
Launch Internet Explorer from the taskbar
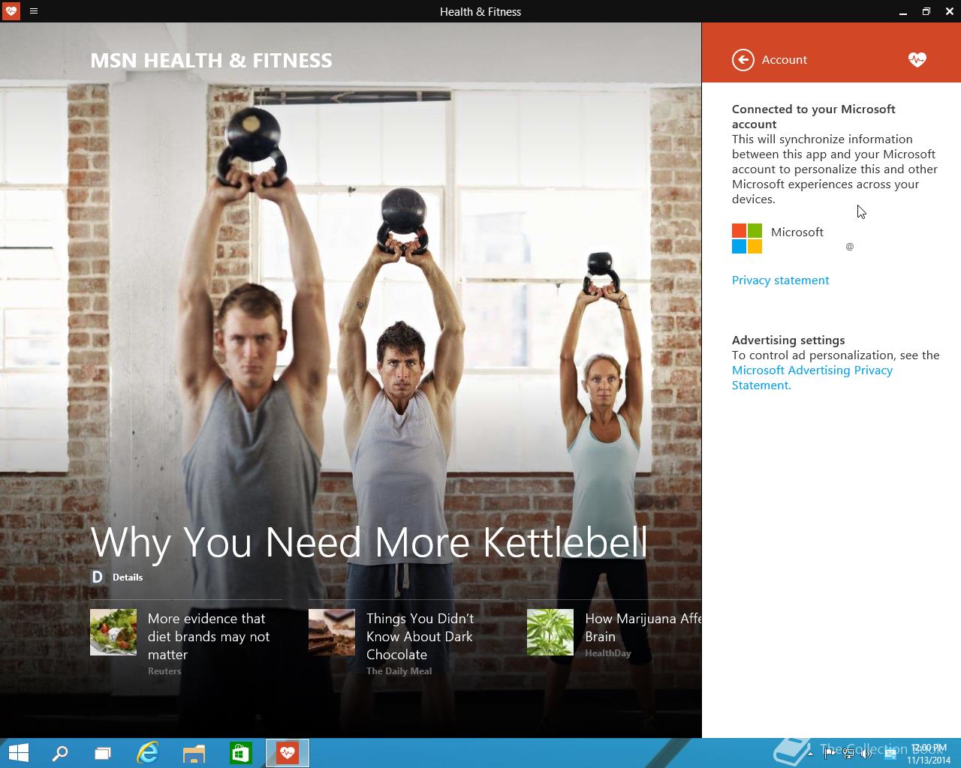tap(148, 753)
